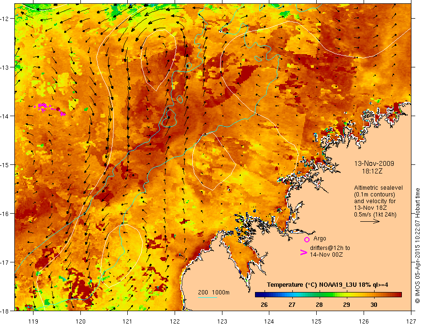The image size is (421, 325).
Task: Click the longitude axis label 127
Action: point(411,321)
